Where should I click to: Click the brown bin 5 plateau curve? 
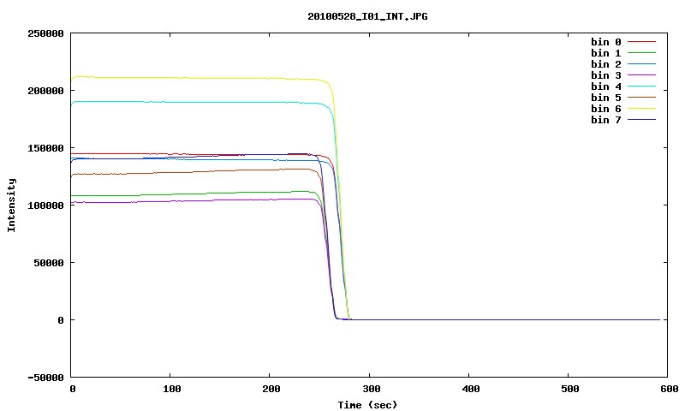pyautogui.click(x=197, y=171)
